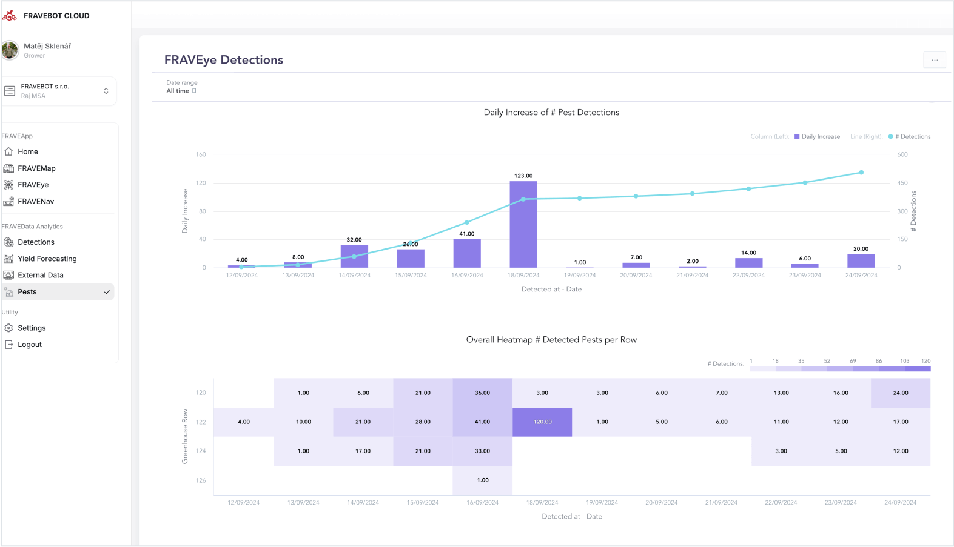Click the 17.00 cell in row 124
The image size is (954, 547).
click(363, 451)
